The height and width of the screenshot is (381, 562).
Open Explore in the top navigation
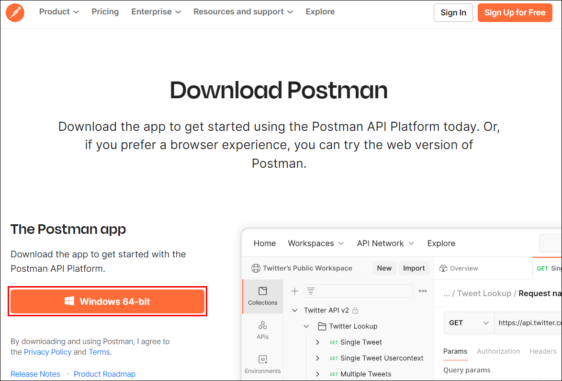(320, 12)
